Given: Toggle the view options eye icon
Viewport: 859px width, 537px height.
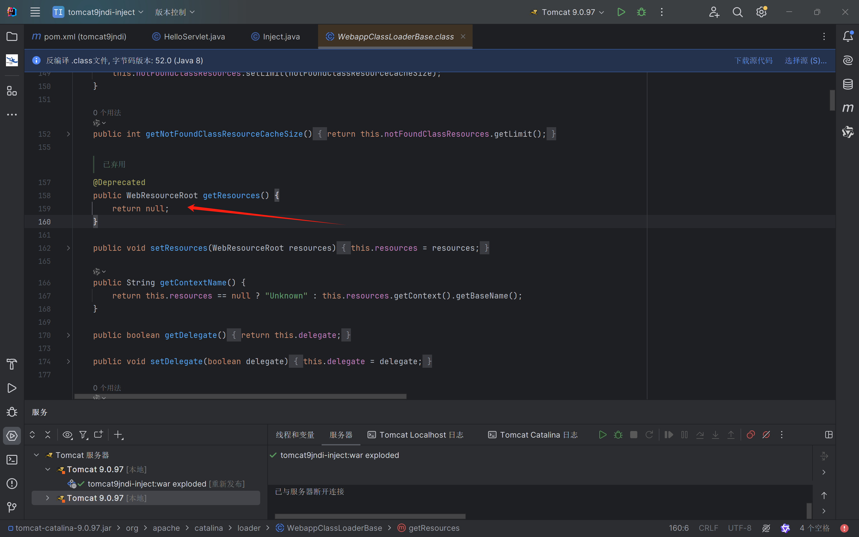Looking at the screenshot, I should (x=67, y=435).
